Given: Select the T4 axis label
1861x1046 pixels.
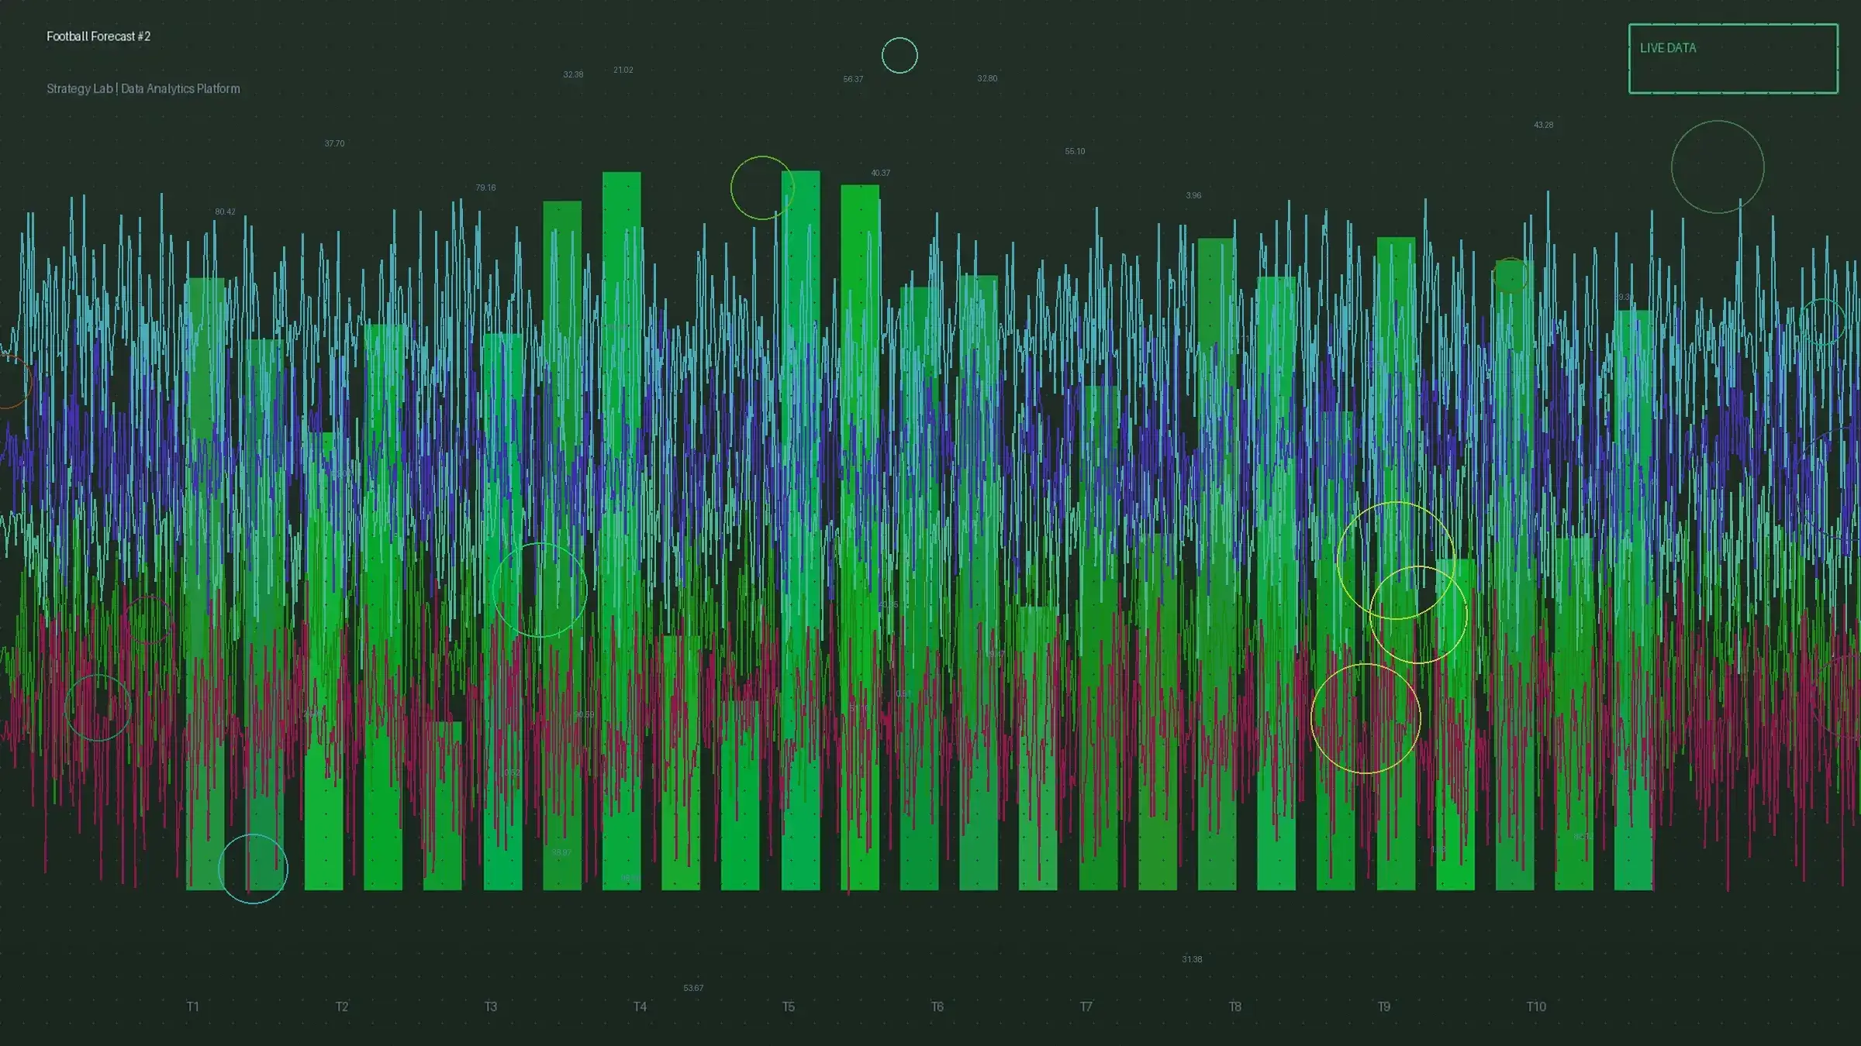Looking at the screenshot, I should click(x=640, y=1006).
